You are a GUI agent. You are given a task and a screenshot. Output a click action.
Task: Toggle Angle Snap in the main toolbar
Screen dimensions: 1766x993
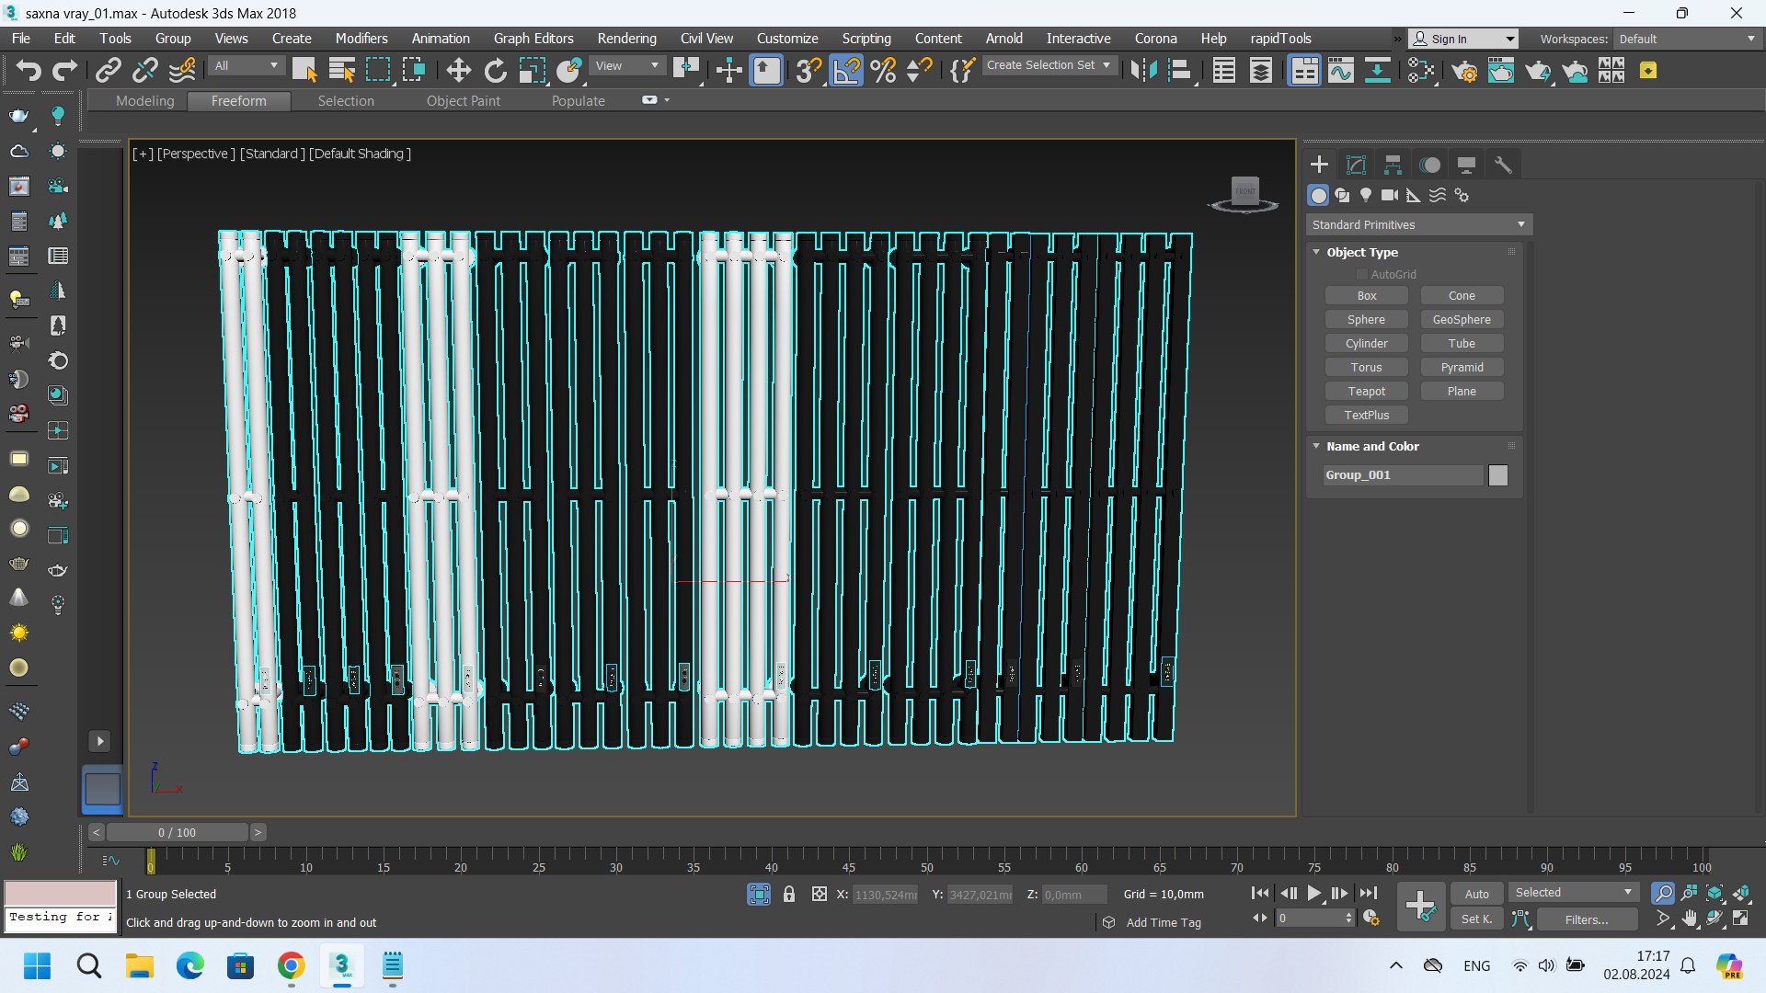tap(846, 71)
